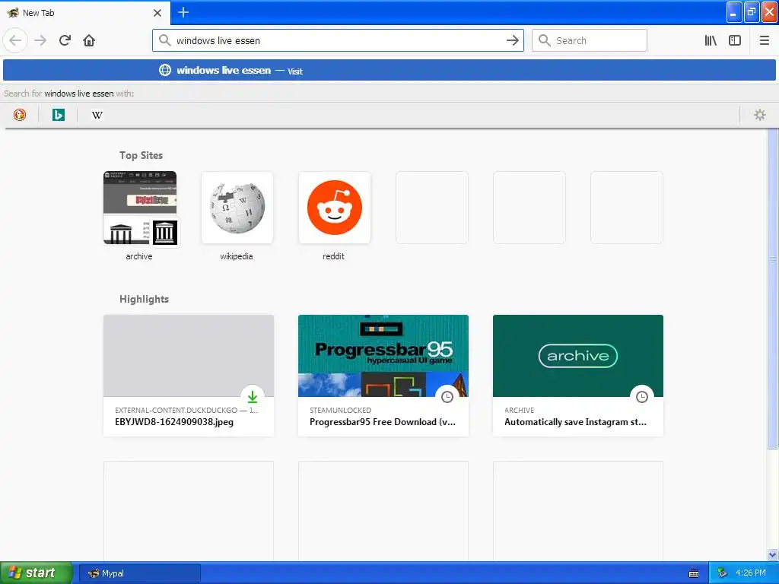This screenshot has height=584, width=779.
Task: Open Automatically save Instagram highlight card
Action: pyautogui.click(x=578, y=376)
